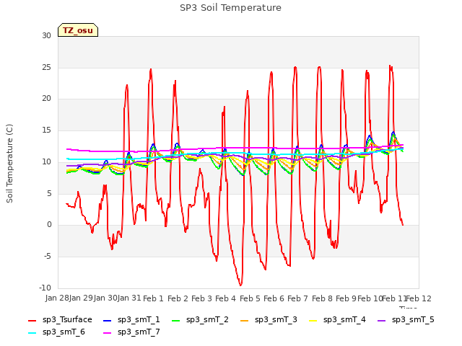
Task: Toggle the sp3_smT_3 legend entry
Action: point(269,320)
